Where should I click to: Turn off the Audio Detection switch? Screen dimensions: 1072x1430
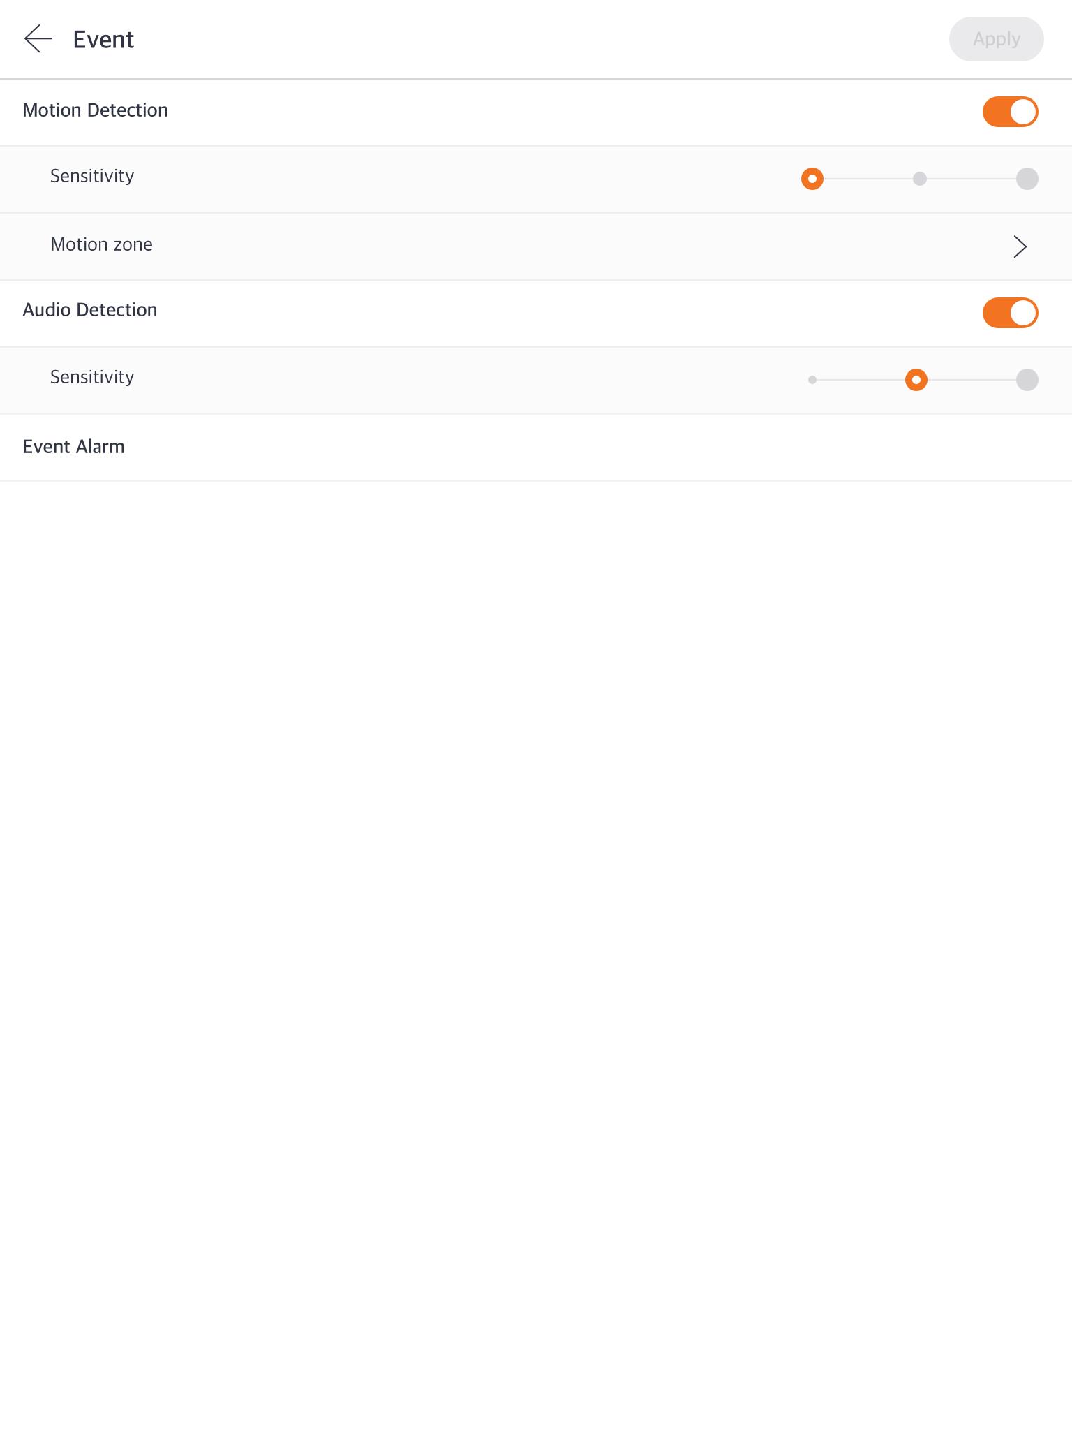coord(1010,313)
